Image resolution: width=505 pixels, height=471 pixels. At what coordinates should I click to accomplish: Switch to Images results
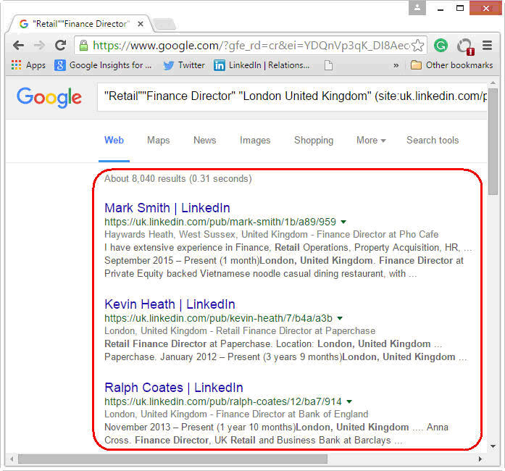coord(255,141)
